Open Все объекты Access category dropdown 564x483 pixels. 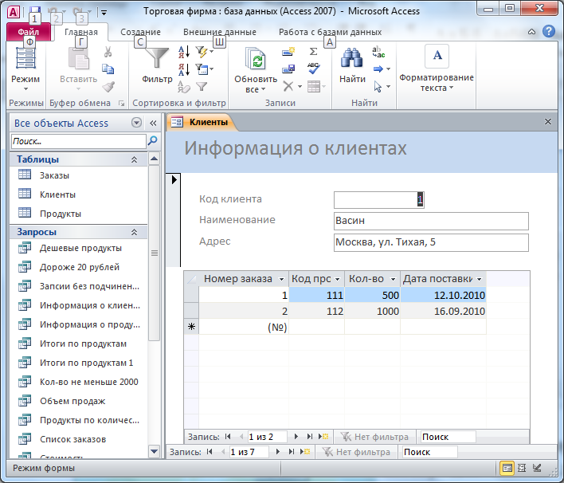point(136,123)
